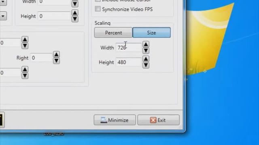Viewport: 259px width, 145px height.
Task: Decrease the crop value above Right
Action: [25, 46]
